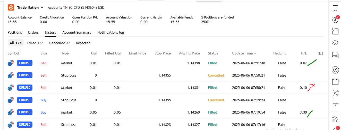Go to the Account Summary tab
The height and width of the screenshot is (130, 341).
[77, 33]
